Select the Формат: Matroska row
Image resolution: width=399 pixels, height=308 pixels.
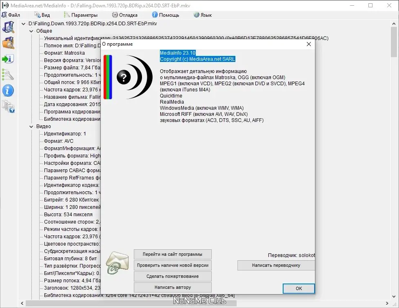[x=64, y=53]
